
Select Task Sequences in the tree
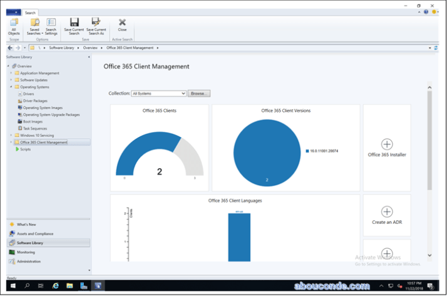coord(35,128)
